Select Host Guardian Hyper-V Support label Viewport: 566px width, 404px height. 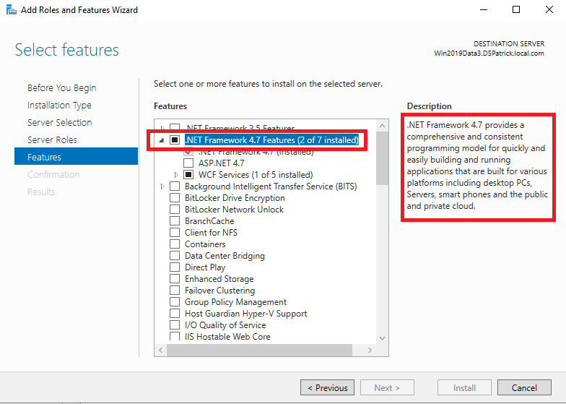pos(245,314)
